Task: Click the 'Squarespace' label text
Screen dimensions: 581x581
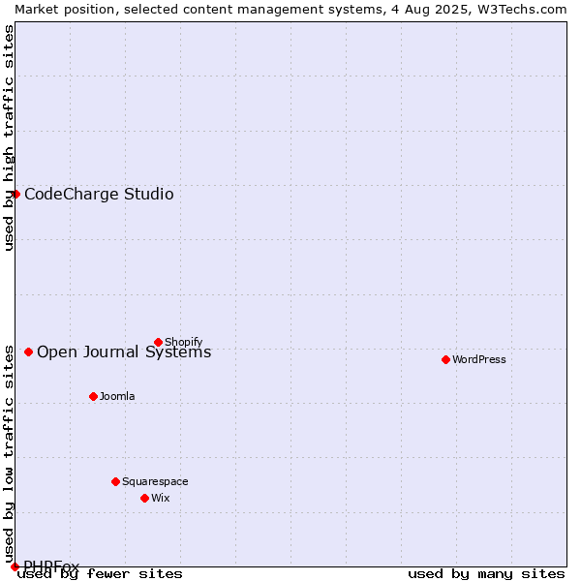Action: tap(155, 481)
